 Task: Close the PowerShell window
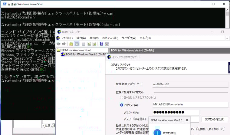pyautogui.click(x=224, y=4)
